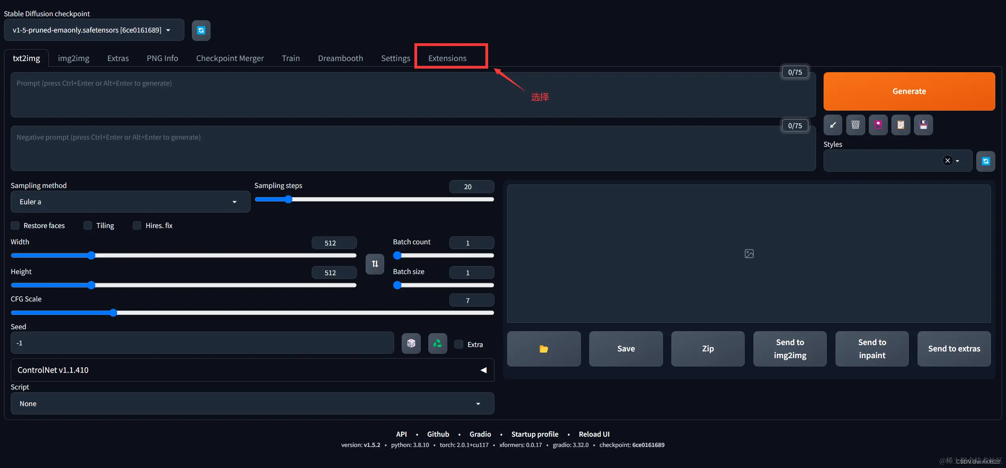Screen dimensions: 1006x468
Task: Open the Sampling method dropdown
Action: [x=130, y=202]
